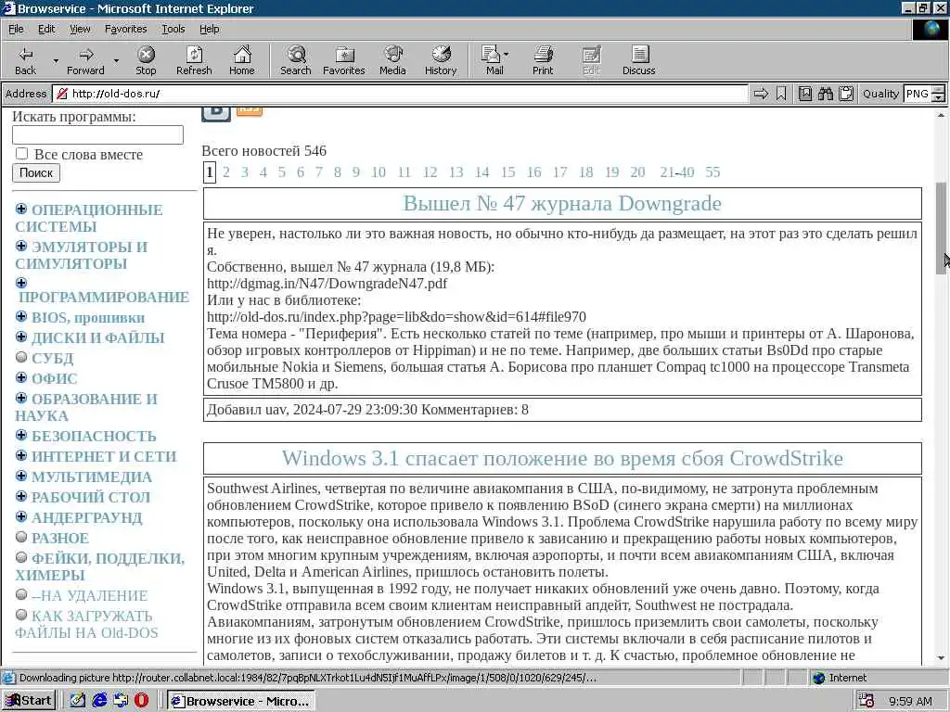The width and height of the screenshot is (950, 712).
Task: Launch Opera from quick launch
Action: point(142,701)
